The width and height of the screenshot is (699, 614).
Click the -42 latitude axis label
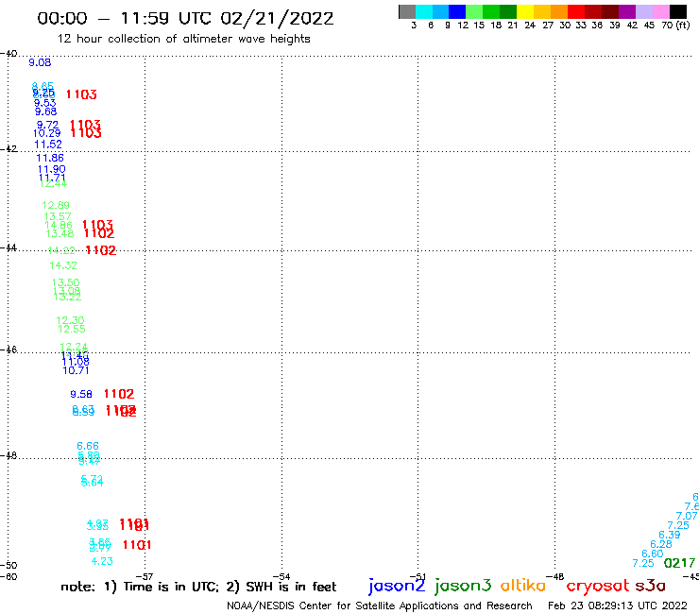click(9, 148)
